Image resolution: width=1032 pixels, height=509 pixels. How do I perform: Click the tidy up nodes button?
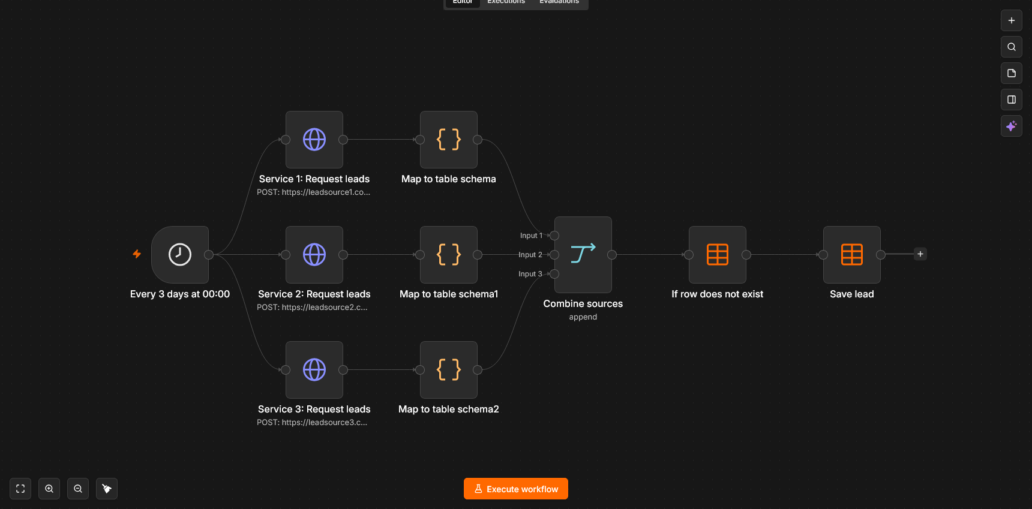107,489
